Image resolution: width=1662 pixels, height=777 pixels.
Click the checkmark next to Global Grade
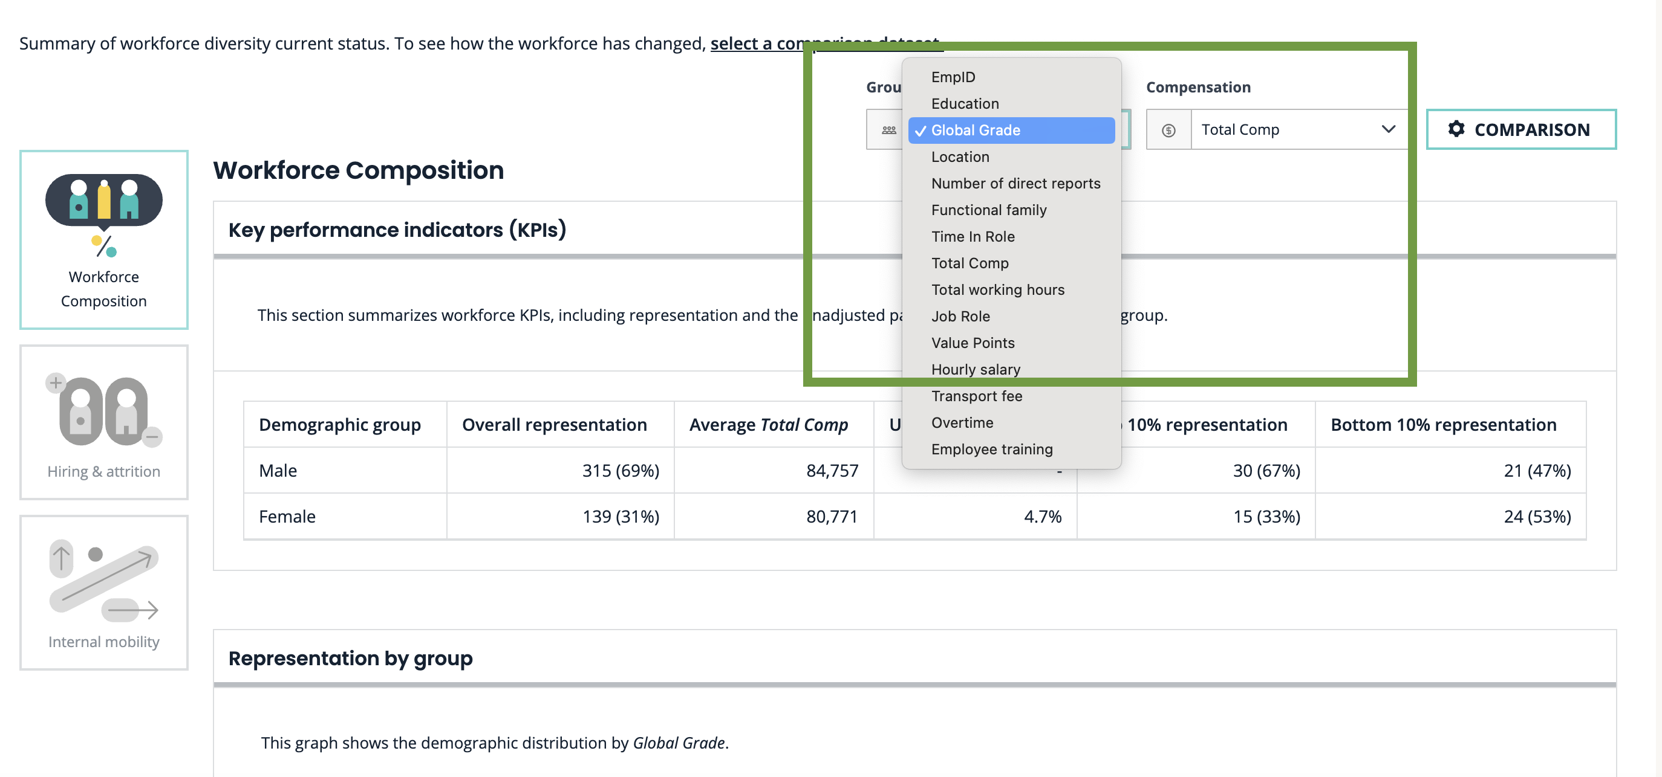coord(919,131)
